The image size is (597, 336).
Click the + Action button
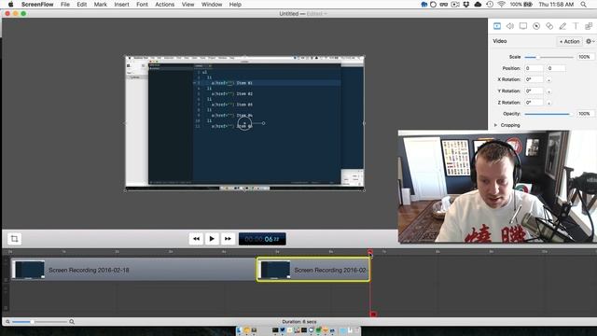(x=570, y=41)
